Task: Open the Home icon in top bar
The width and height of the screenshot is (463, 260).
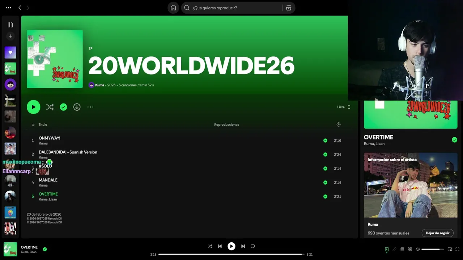Action: click(173, 8)
